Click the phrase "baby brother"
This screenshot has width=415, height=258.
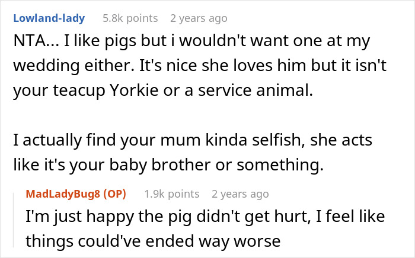[173, 165]
